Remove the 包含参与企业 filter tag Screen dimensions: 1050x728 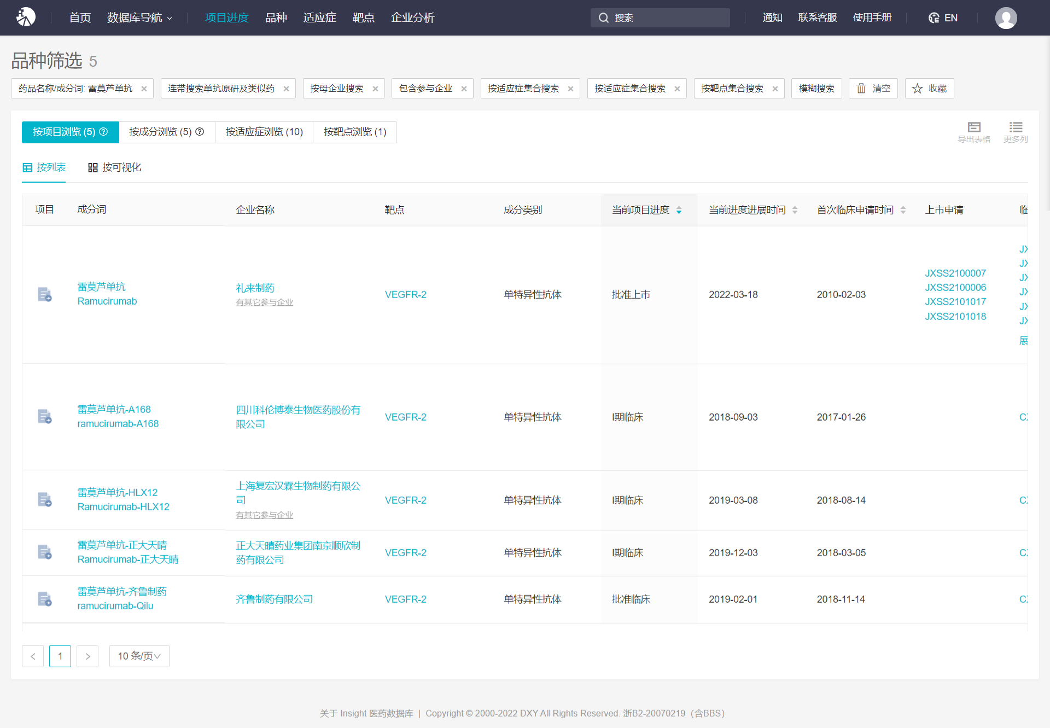pyautogui.click(x=464, y=89)
